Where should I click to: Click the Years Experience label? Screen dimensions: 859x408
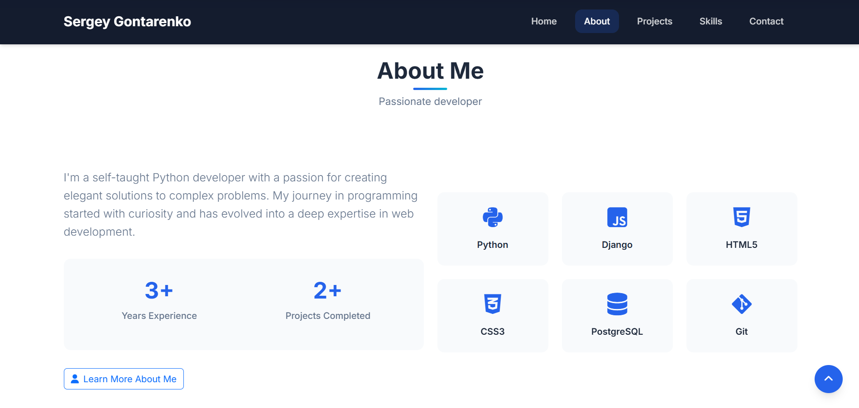159,316
